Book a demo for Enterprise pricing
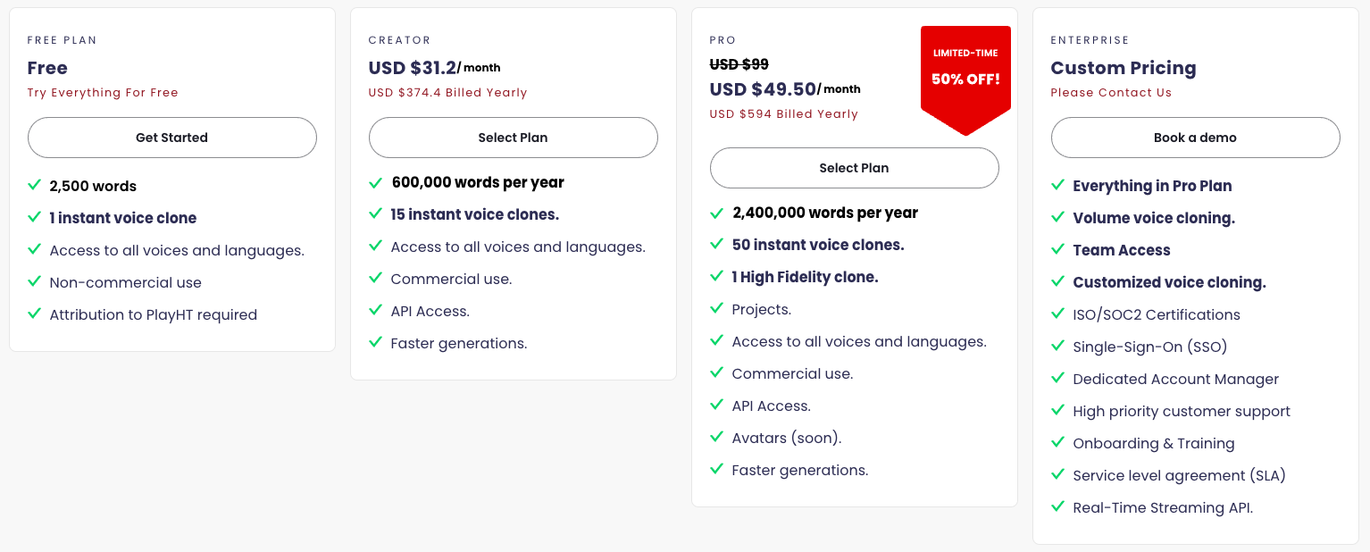 (x=1195, y=138)
